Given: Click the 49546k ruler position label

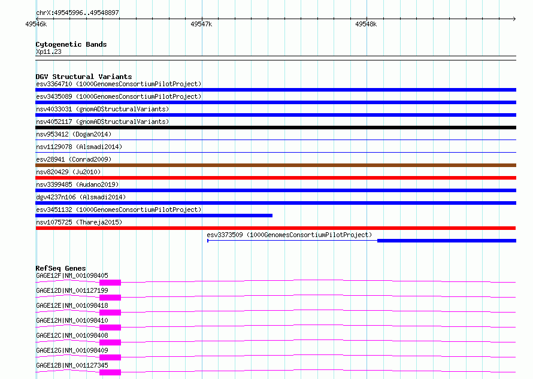Looking at the screenshot, I should (x=36, y=24).
